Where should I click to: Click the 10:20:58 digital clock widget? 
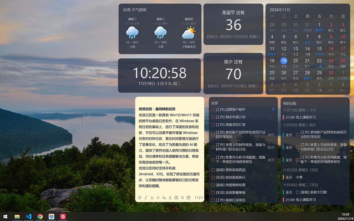click(160, 73)
